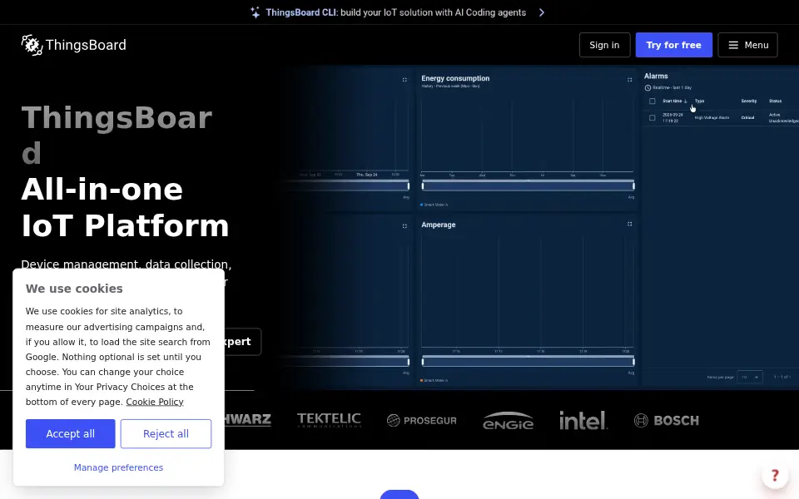Toggle Smart Meter A legend under Amperage
The width and height of the screenshot is (799, 499).
(x=434, y=380)
